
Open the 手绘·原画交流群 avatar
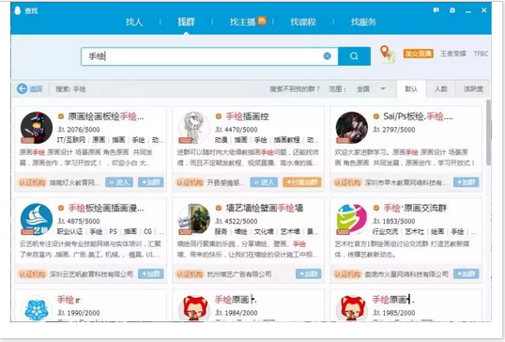[x=351, y=219]
